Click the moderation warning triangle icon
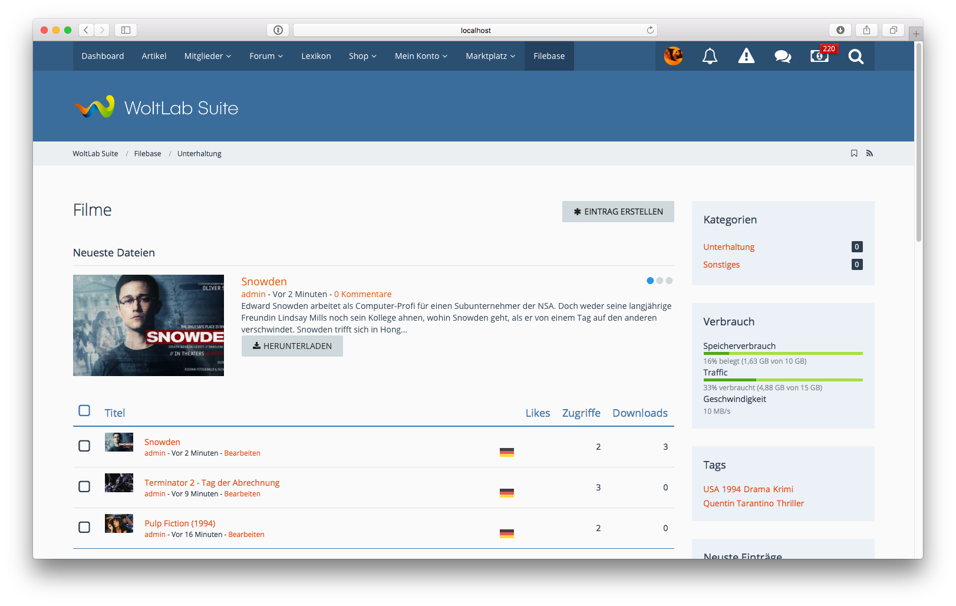This screenshot has width=956, height=606. (x=746, y=56)
